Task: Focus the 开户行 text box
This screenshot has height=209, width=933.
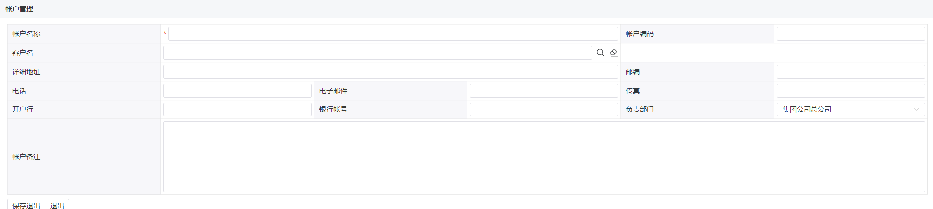Action: click(x=237, y=109)
